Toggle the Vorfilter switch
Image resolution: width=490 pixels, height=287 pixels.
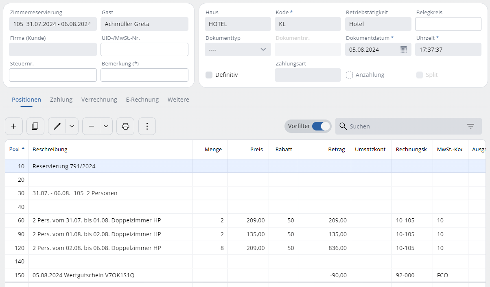point(321,126)
